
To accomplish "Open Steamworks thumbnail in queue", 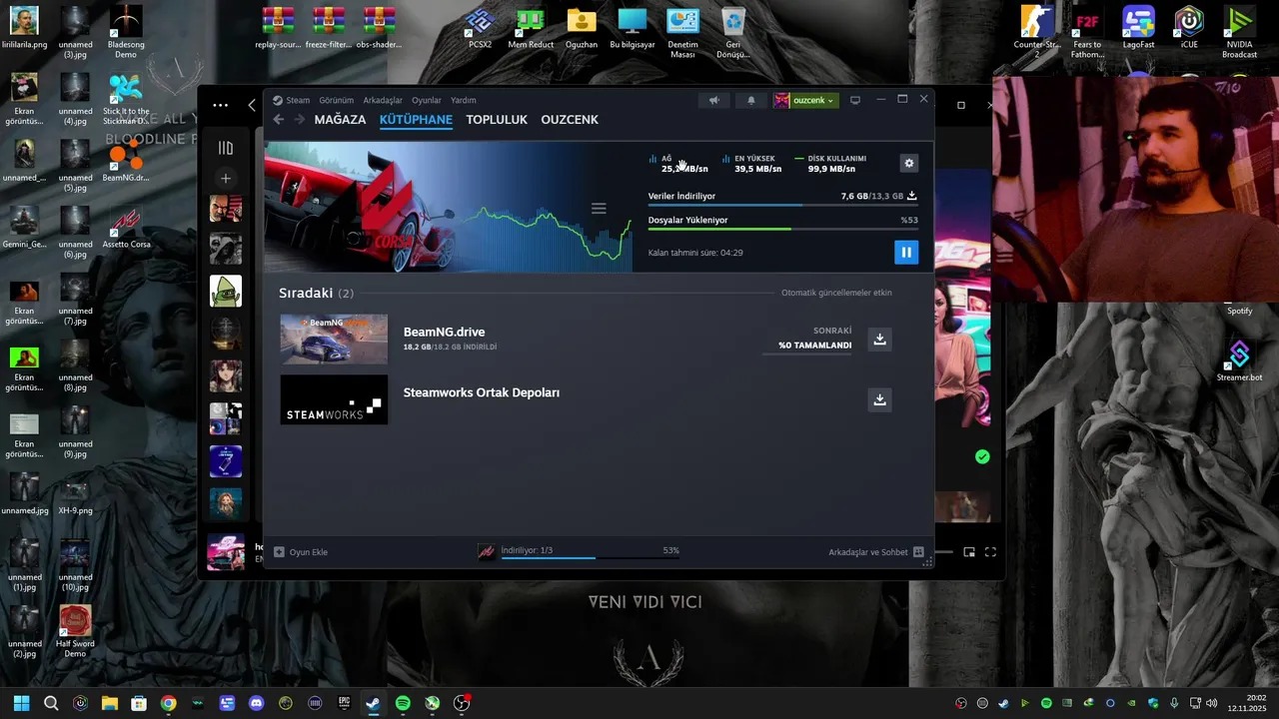I will [334, 399].
